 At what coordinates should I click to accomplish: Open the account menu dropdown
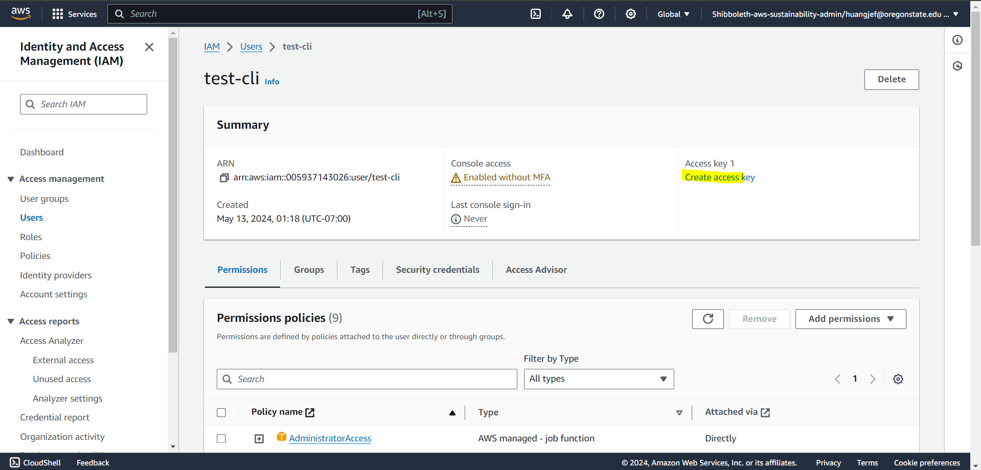835,14
